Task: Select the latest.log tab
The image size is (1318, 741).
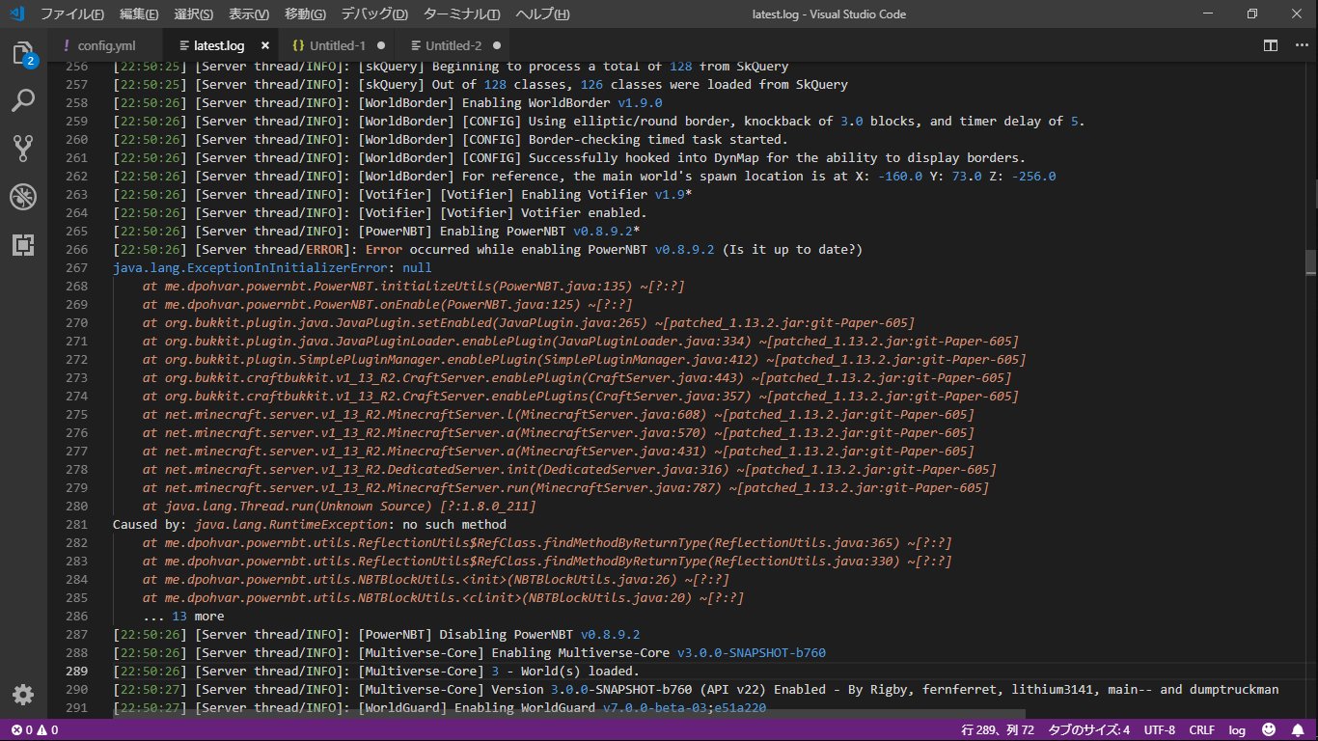Action: click(x=219, y=45)
